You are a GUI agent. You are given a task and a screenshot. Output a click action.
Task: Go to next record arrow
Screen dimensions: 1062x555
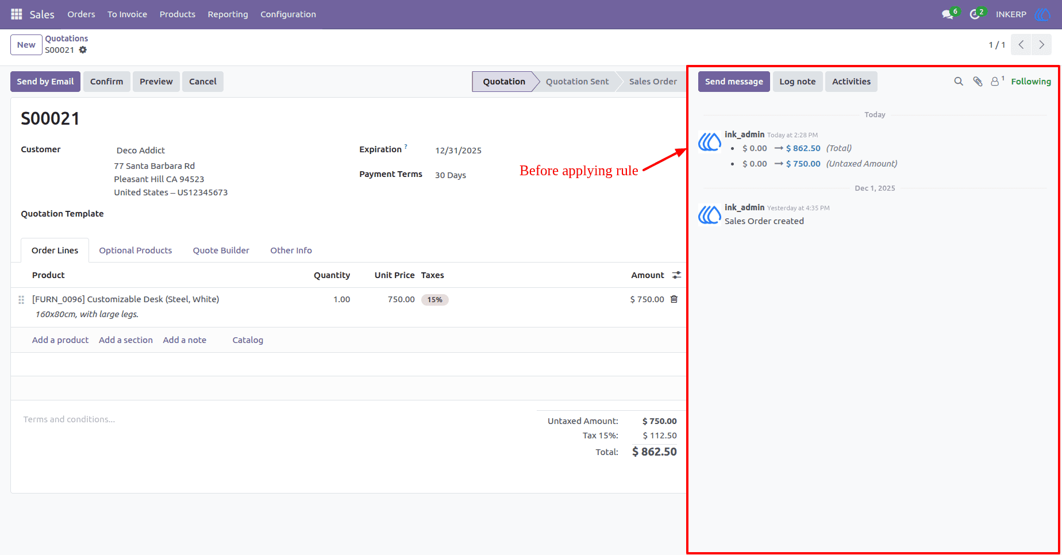pyautogui.click(x=1041, y=45)
